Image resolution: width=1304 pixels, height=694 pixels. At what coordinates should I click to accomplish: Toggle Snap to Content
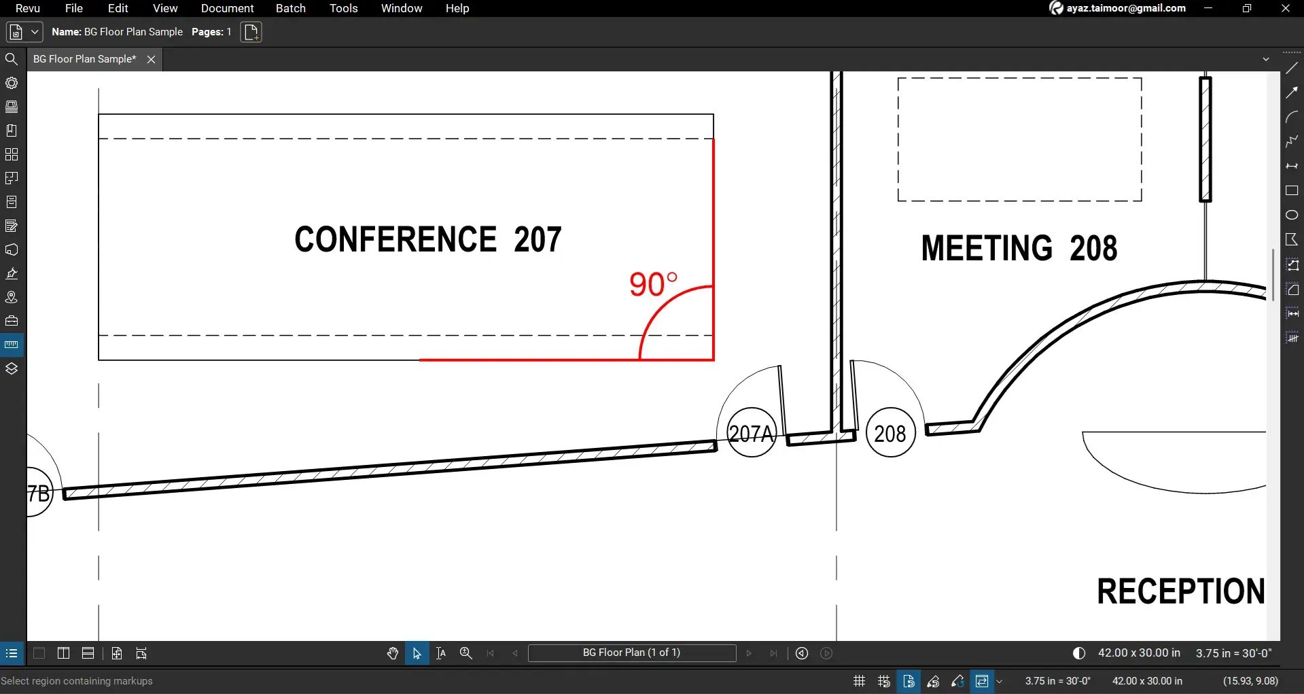pyautogui.click(x=909, y=681)
